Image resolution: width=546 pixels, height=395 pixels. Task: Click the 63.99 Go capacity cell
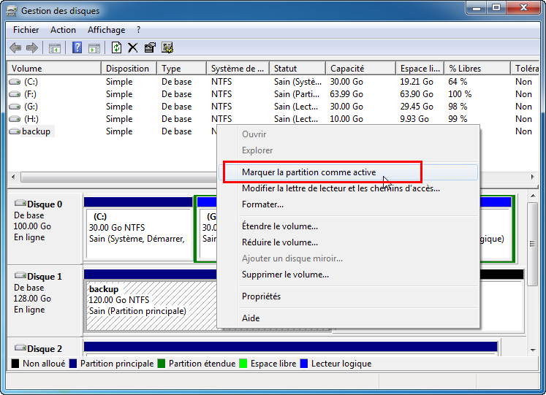tap(346, 94)
